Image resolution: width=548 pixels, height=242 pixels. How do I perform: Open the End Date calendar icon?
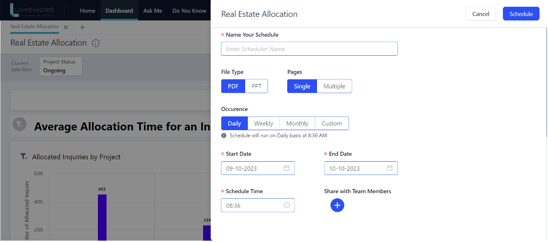(390, 168)
